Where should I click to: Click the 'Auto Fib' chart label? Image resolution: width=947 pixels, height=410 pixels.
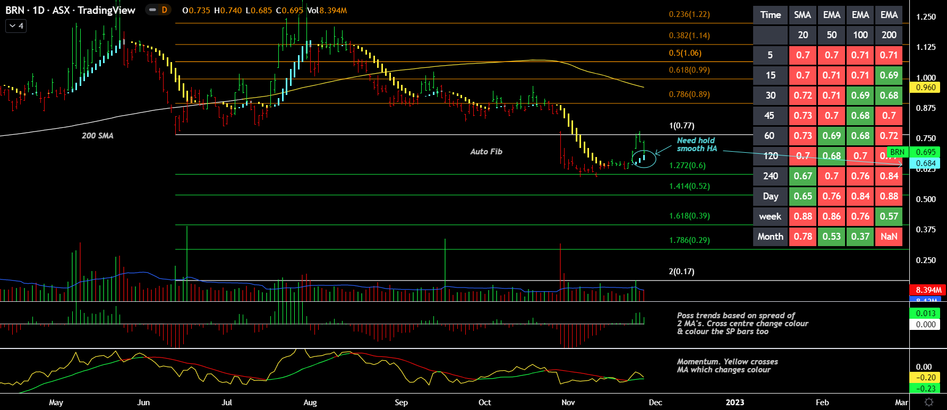click(x=486, y=152)
